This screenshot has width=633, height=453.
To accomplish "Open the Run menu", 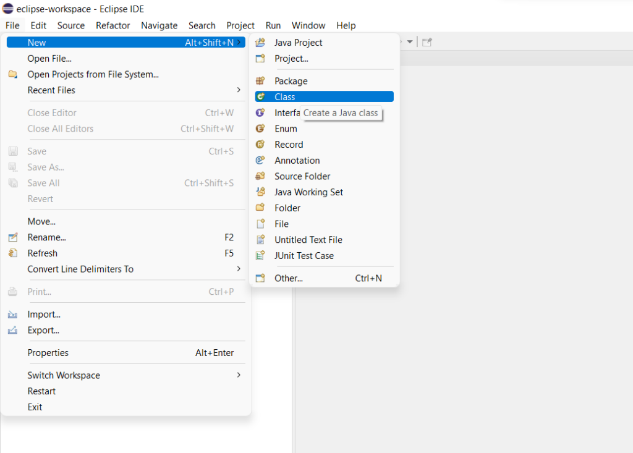I will pos(273,25).
